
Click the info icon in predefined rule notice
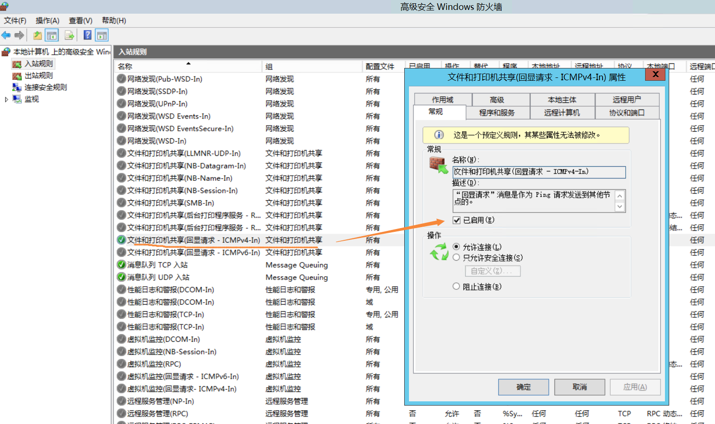pos(439,135)
